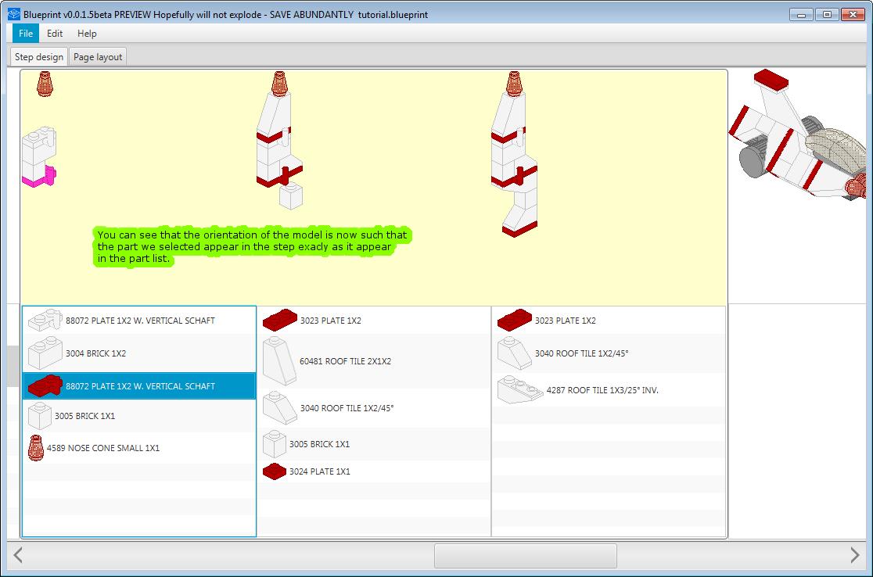Select 3005 BRICK 1X1 text in first list
The height and width of the screenshot is (577, 873).
tap(84, 416)
